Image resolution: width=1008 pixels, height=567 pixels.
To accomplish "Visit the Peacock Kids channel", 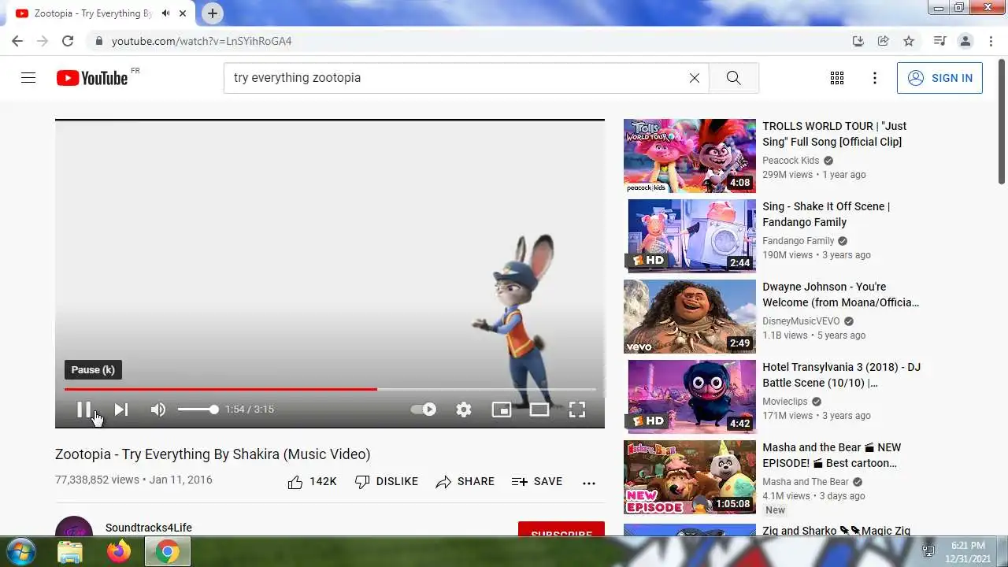I will (x=791, y=161).
